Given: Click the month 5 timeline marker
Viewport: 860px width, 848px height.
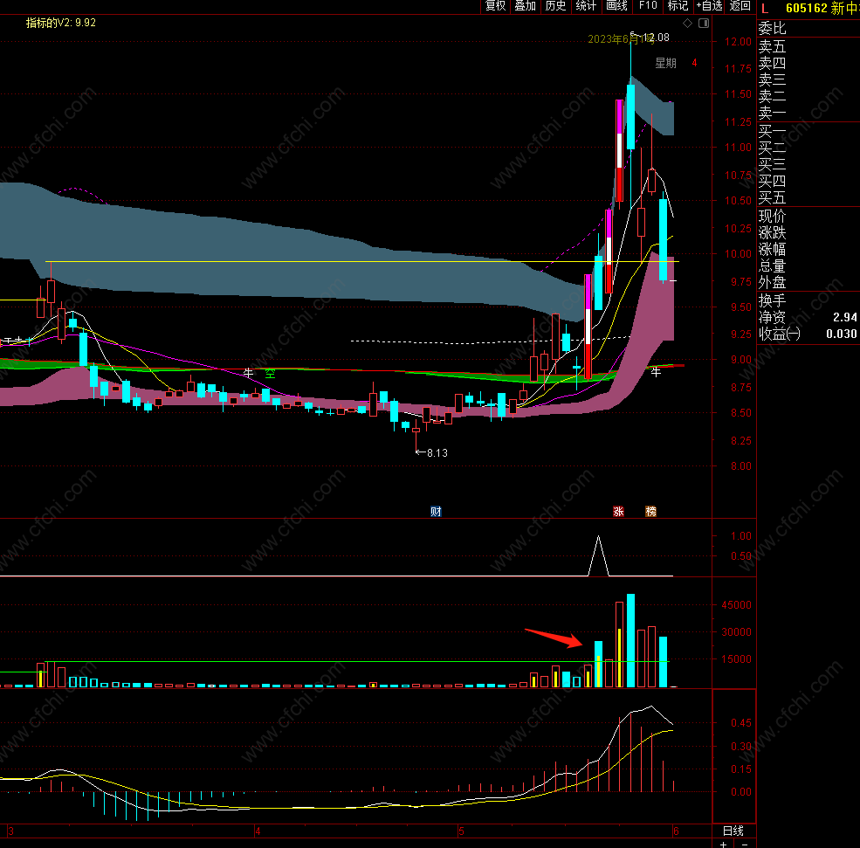Looking at the screenshot, I should tap(461, 831).
